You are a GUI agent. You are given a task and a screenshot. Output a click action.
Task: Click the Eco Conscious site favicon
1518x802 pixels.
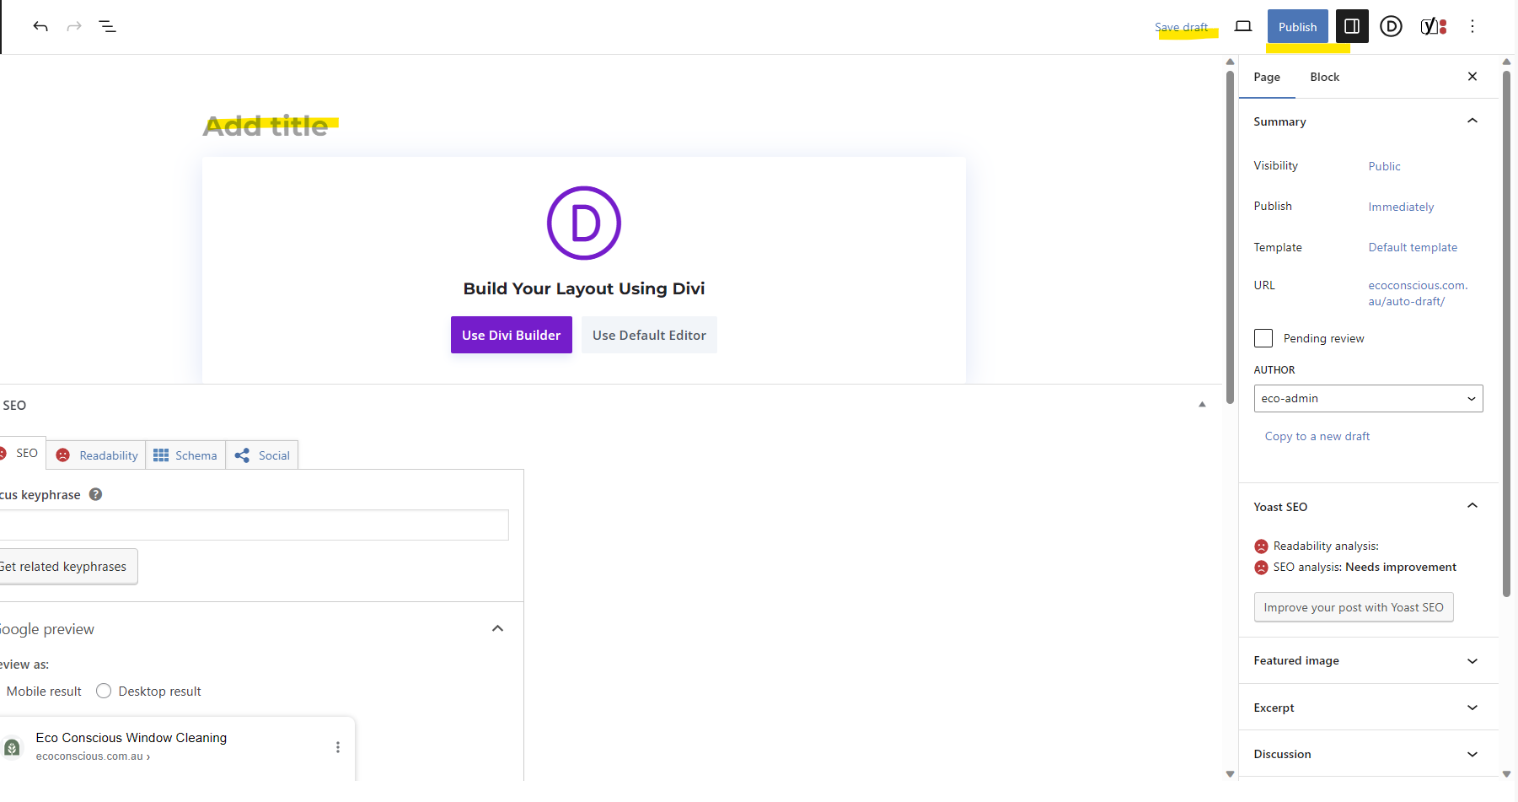[x=12, y=747]
